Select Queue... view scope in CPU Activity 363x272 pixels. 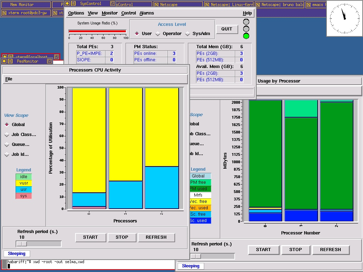[7, 144]
